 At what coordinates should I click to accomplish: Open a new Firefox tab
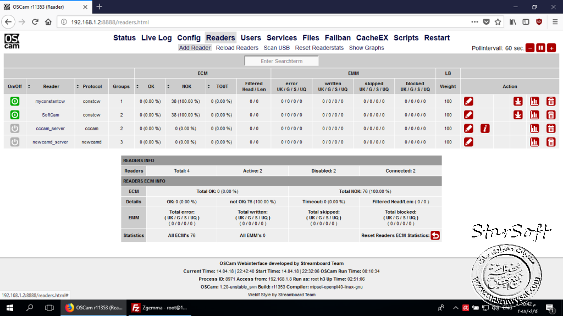(x=100, y=7)
